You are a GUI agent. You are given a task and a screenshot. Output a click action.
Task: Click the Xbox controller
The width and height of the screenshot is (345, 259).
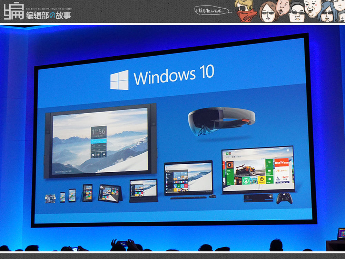point(284,198)
